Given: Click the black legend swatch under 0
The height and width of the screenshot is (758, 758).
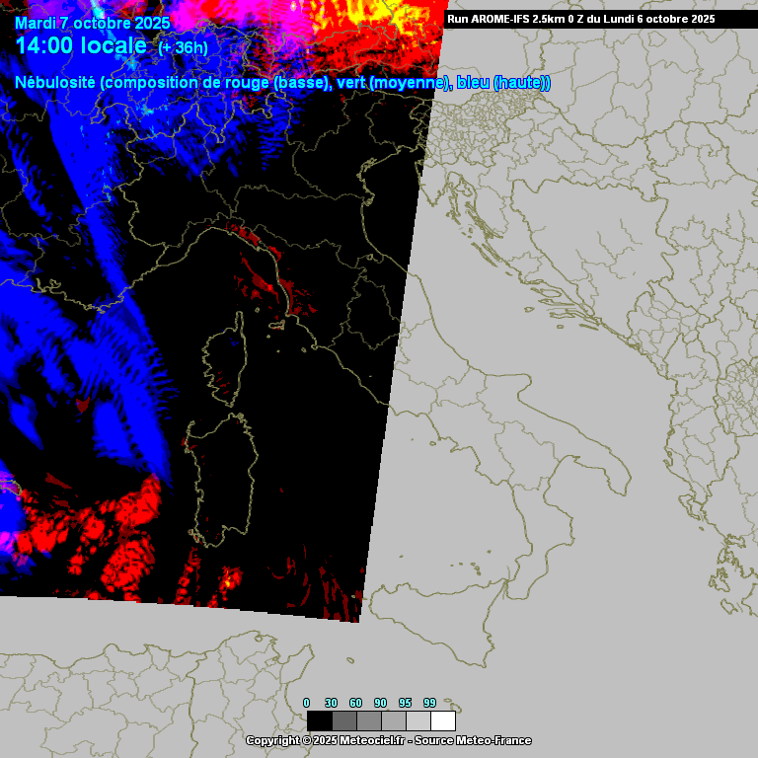Looking at the screenshot, I should click(x=319, y=720).
